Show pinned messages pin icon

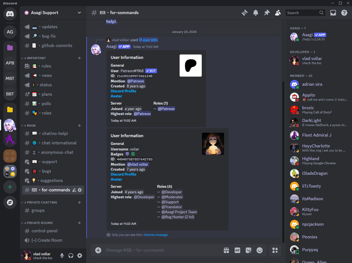(267, 13)
